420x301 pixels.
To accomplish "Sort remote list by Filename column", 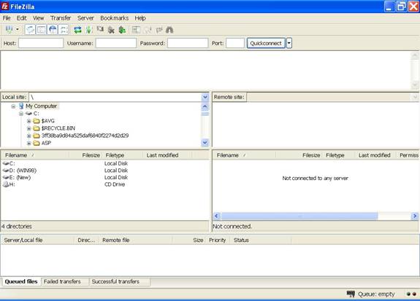I will tap(244, 155).
